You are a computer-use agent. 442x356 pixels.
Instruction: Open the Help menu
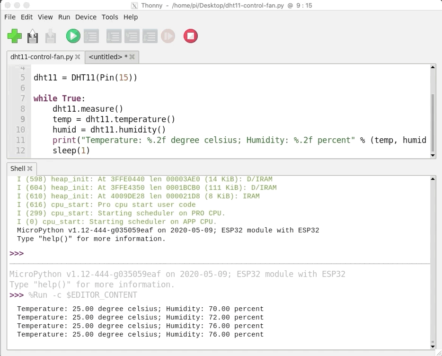click(131, 17)
